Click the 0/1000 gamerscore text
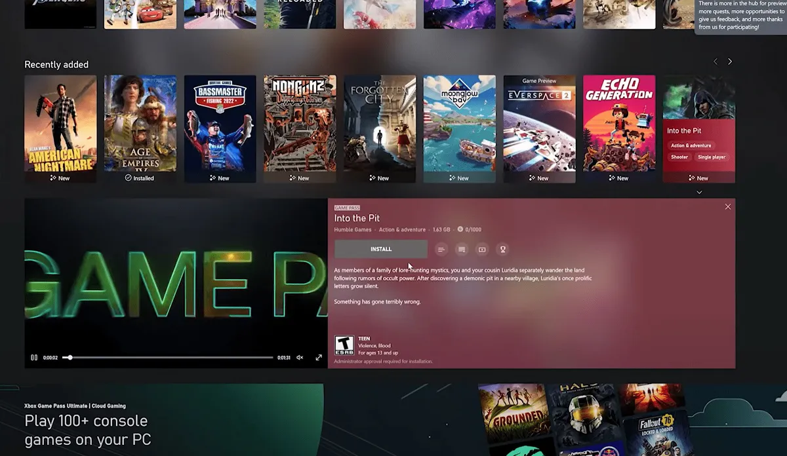Image resolution: width=787 pixels, height=456 pixels. tap(474, 230)
